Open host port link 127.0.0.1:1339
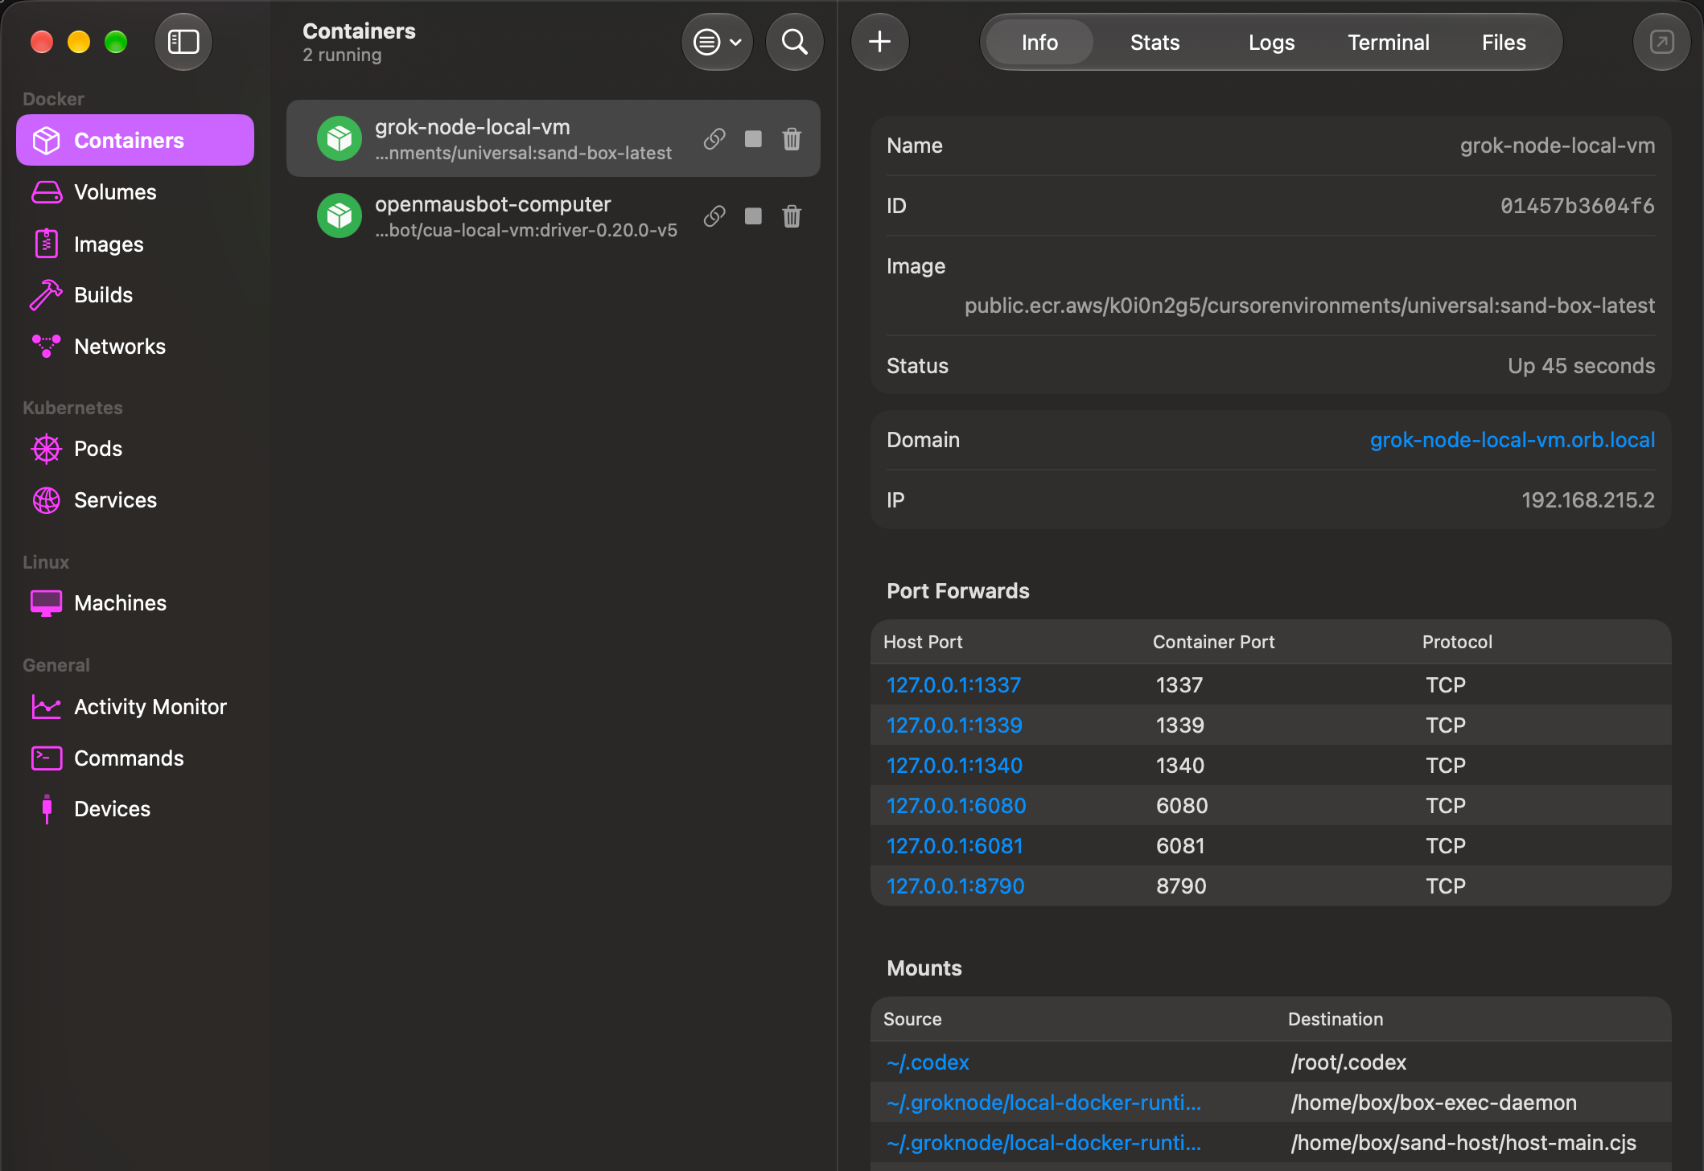1704x1171 pixels. click(x=954, y=725)
